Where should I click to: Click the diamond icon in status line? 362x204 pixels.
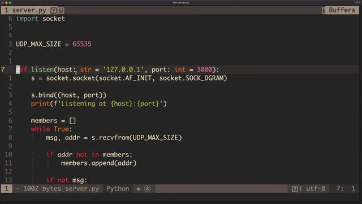tap(139, 189)
